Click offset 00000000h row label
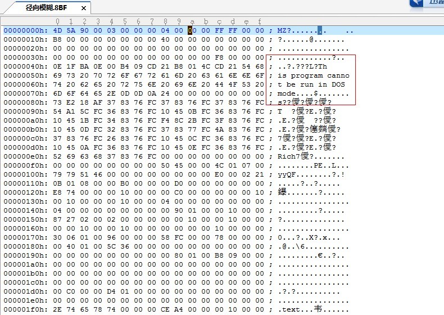The image size is (444, 315). pos(26,30)
